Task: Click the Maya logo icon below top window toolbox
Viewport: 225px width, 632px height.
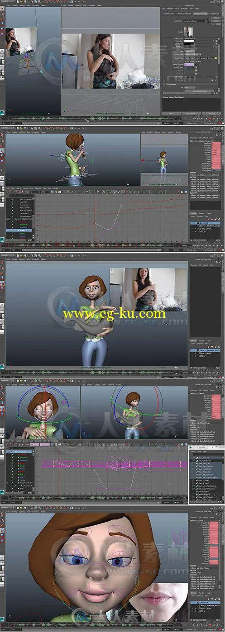Action: point(2,112)
